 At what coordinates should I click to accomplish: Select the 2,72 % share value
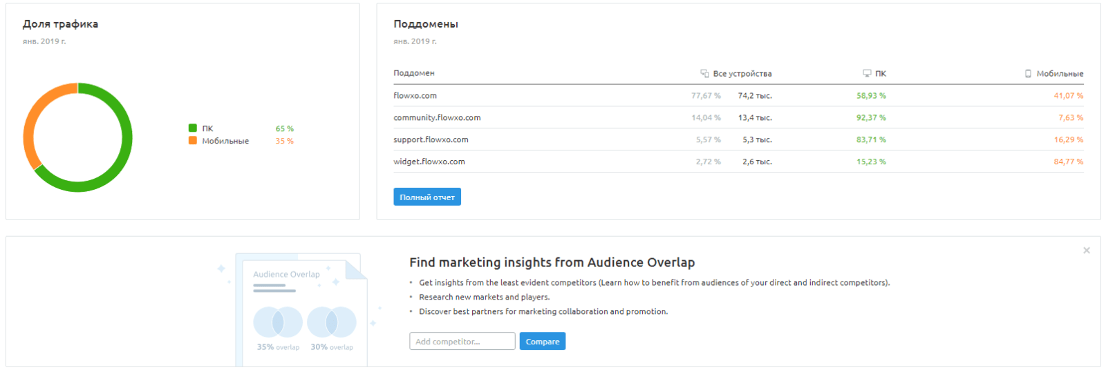(708, 161)
